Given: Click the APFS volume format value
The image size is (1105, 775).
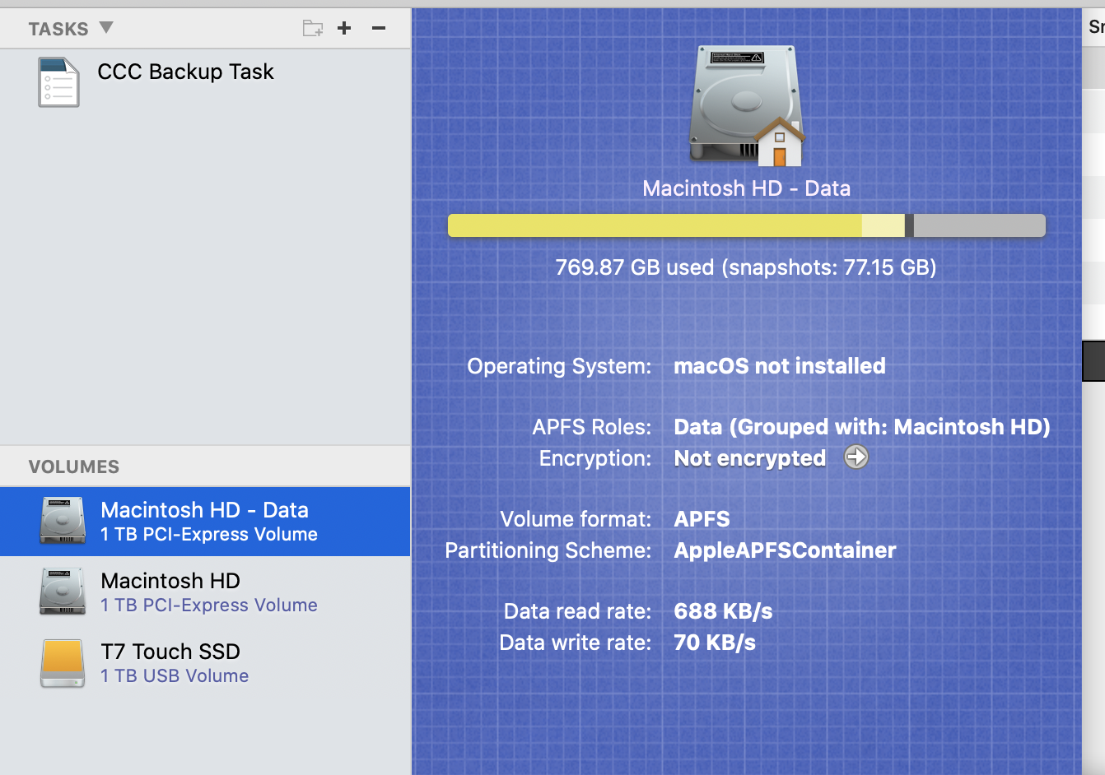Looking at the screenshot, I should coord(702,519).
